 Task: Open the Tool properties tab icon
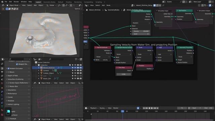tap(2, 64)
